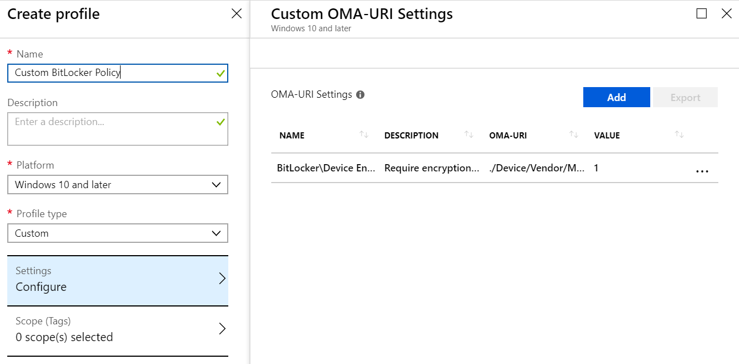Verify the green checkmark on the Name field

pos(219,73)
